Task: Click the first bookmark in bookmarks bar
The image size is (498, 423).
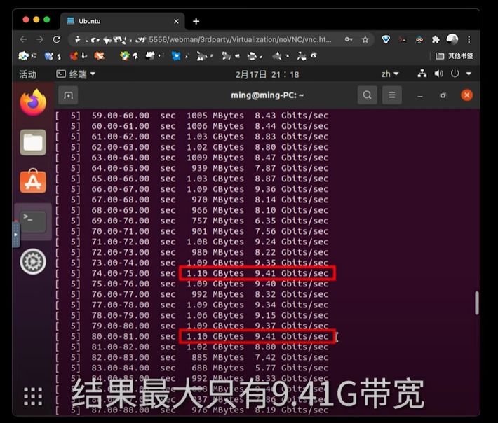Action: (x=27, y=56)
